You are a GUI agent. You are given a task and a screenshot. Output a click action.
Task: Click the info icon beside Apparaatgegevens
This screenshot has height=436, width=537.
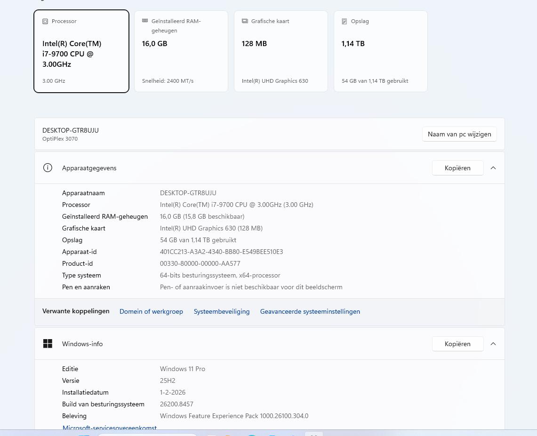pos(48,168)
